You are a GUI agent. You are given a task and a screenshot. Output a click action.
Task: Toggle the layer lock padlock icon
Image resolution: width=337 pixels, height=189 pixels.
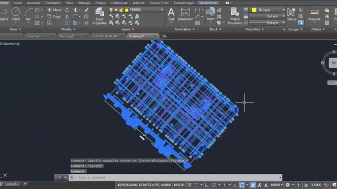[x=121, y=10]
